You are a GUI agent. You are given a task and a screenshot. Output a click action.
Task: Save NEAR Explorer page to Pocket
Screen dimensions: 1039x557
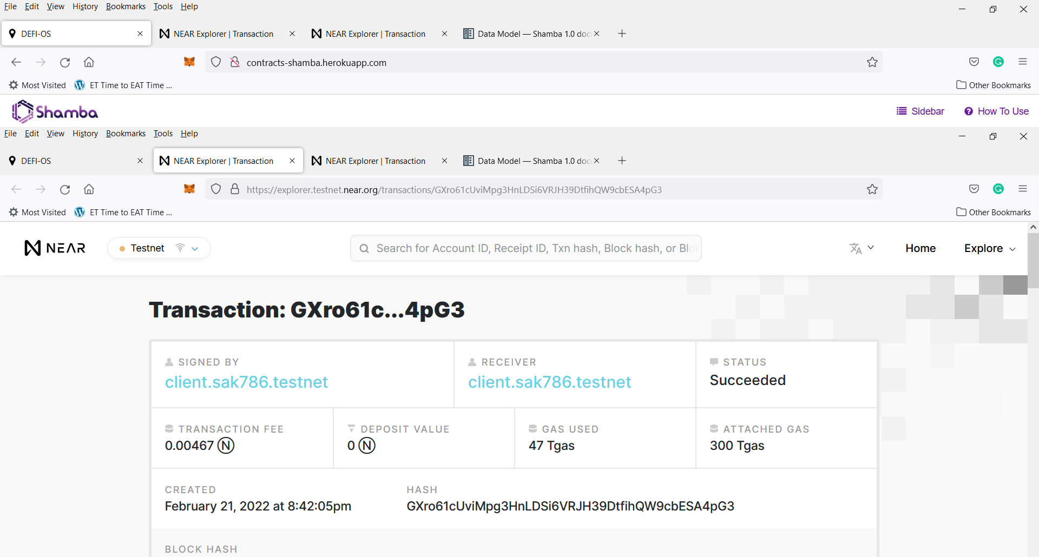[x=974, y=189]
